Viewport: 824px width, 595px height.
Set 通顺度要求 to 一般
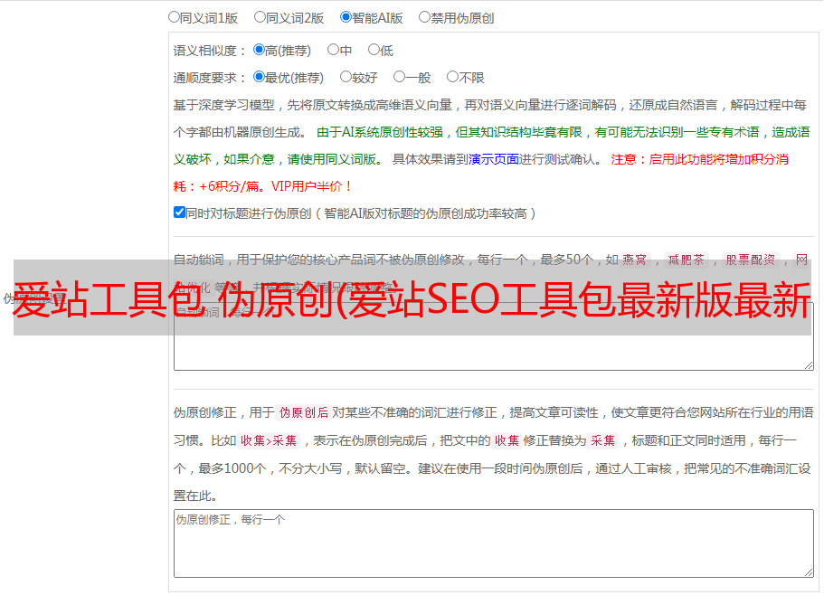(x=400, y=77)
